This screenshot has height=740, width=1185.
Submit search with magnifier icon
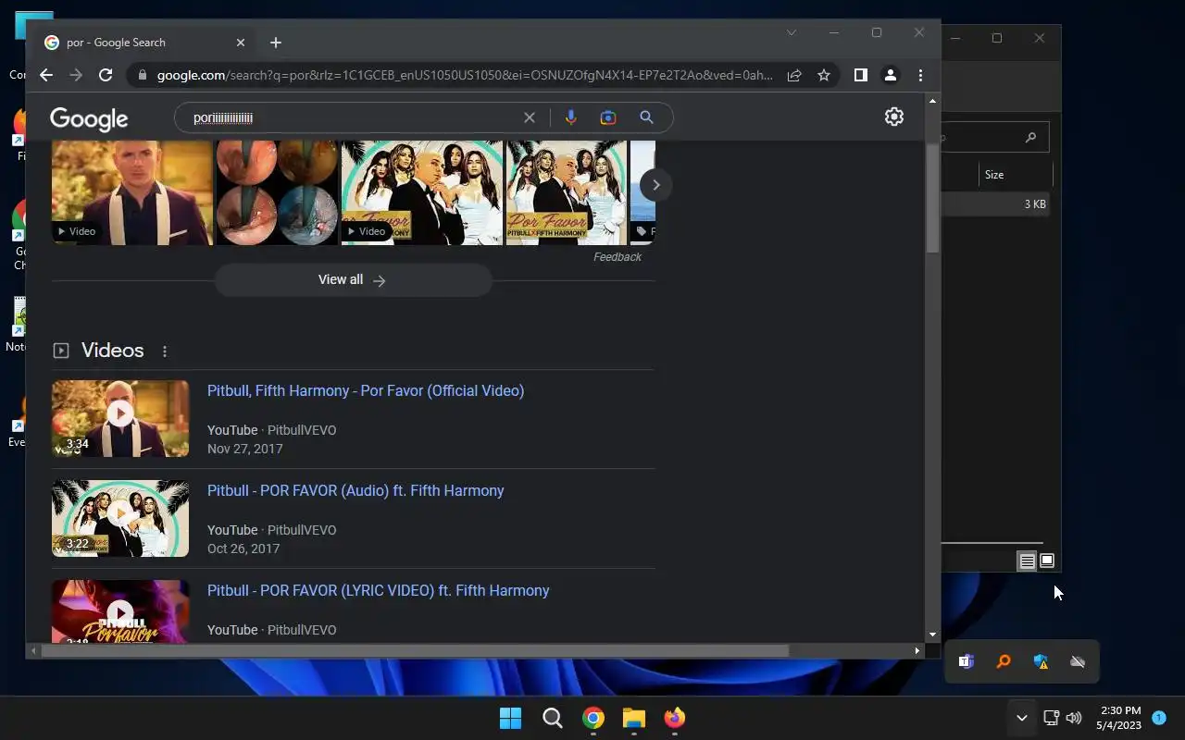tap(646, 117)
